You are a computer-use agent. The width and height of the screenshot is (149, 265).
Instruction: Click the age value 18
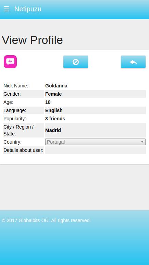(x=48, y=102)
